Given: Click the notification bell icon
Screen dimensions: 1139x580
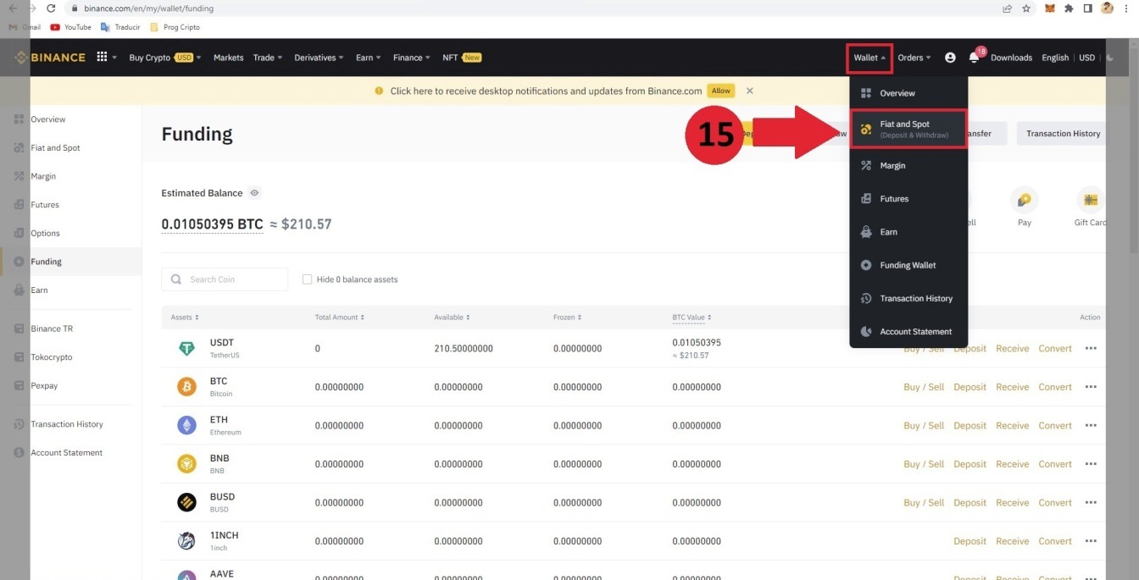Looking at the screenshot, I should tap(974, 58).
